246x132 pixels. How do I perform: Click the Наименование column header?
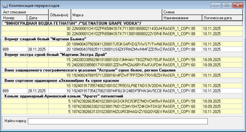pos(182,18)
